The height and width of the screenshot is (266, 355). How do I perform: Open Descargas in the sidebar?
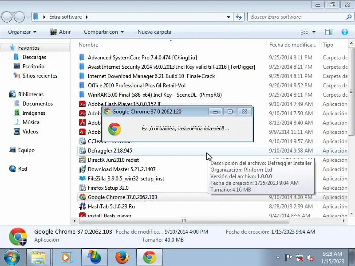[x=34, y=57]
